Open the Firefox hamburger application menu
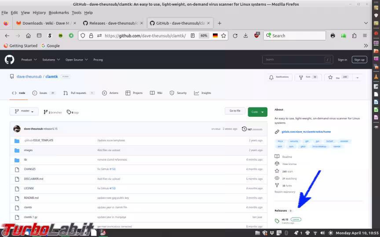This screenshot has height=237, width=380. coord(365,36)
